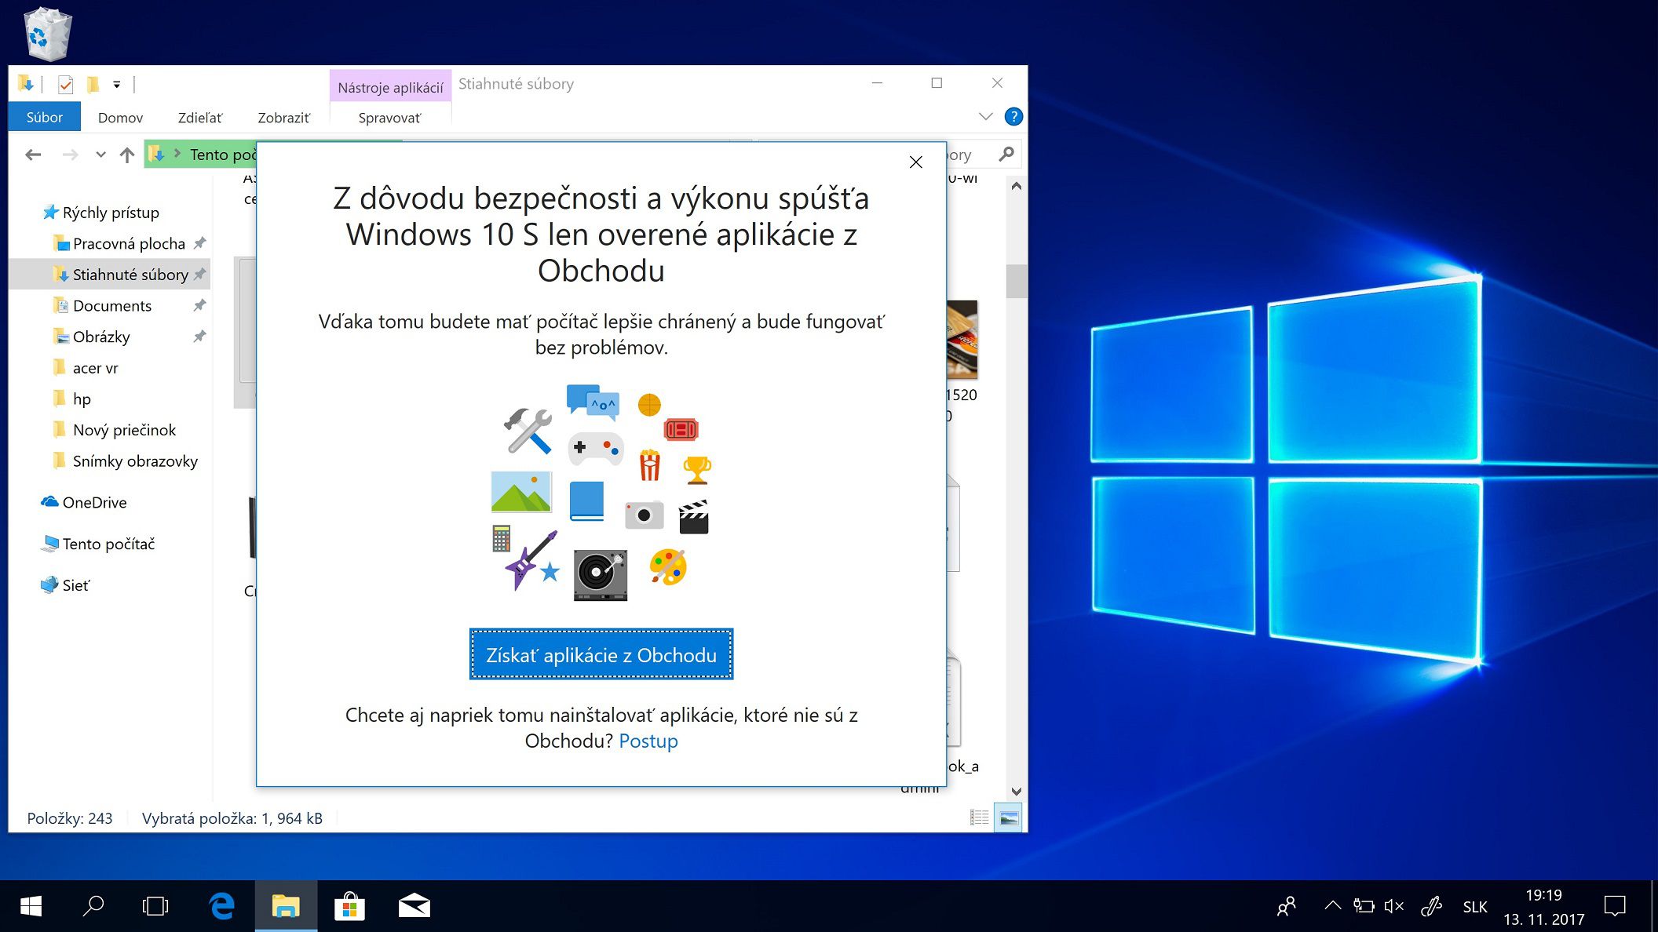Launch Microsoft Edge from the taskbar

[222, 906]
